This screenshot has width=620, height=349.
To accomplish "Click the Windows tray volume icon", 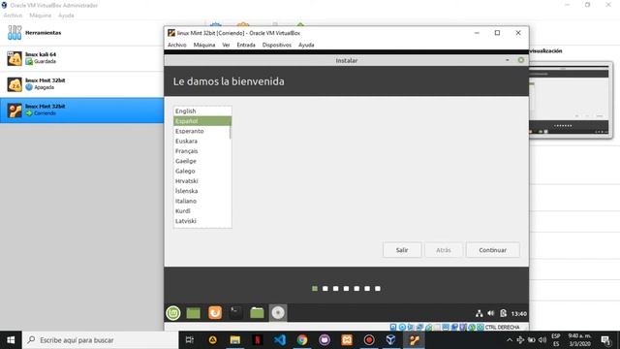I will (x=542, y=340).
